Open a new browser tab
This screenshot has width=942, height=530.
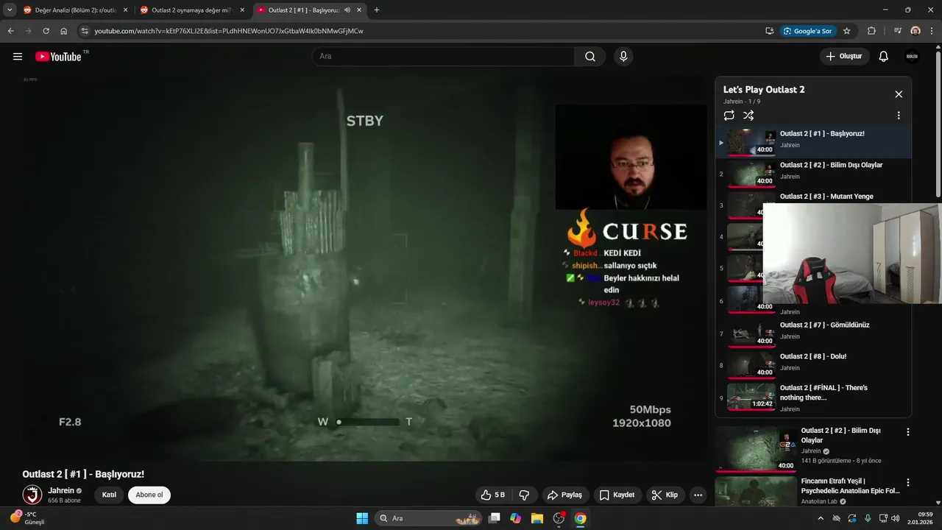(x=377, y=10)
